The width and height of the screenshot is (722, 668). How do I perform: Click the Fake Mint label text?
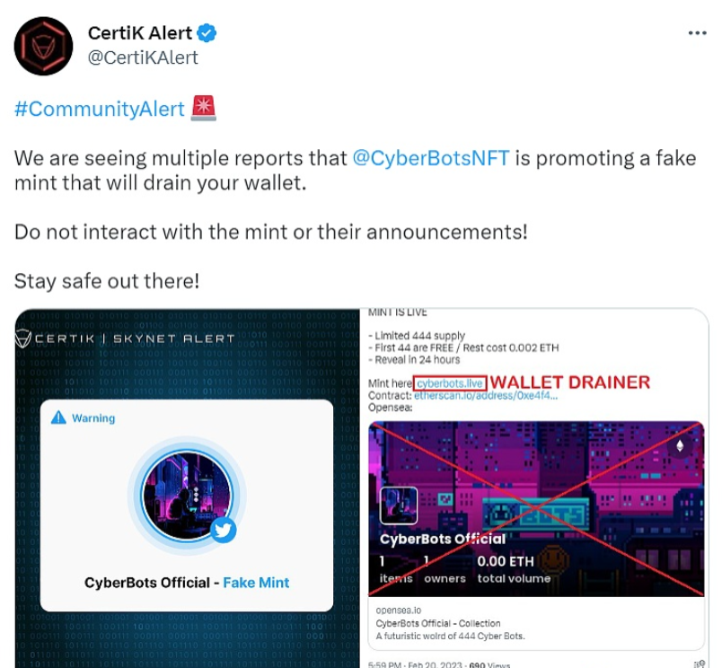pyautogui.click(x=256, y=583)
